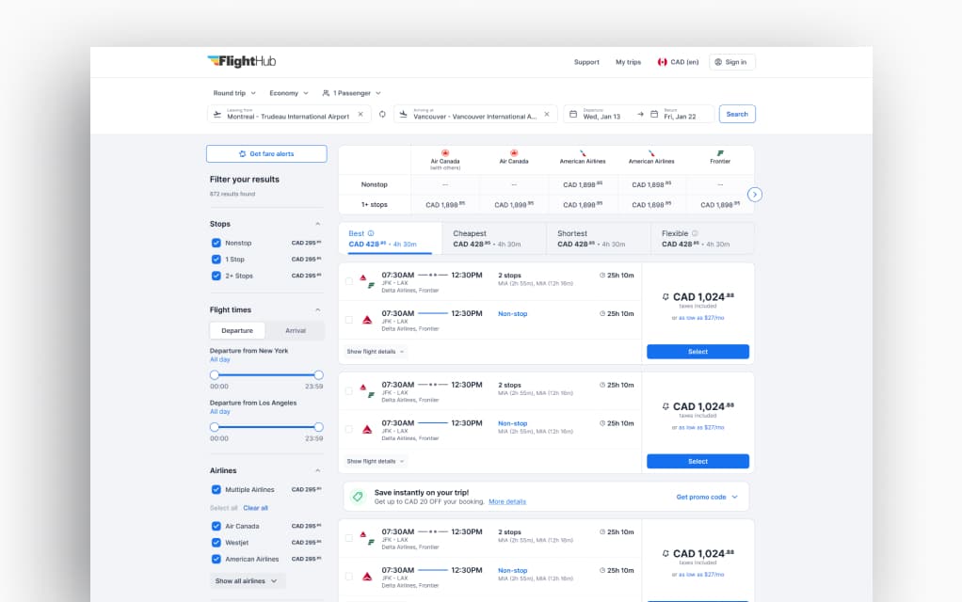Open CAD (en) currency and language selector

678,62
